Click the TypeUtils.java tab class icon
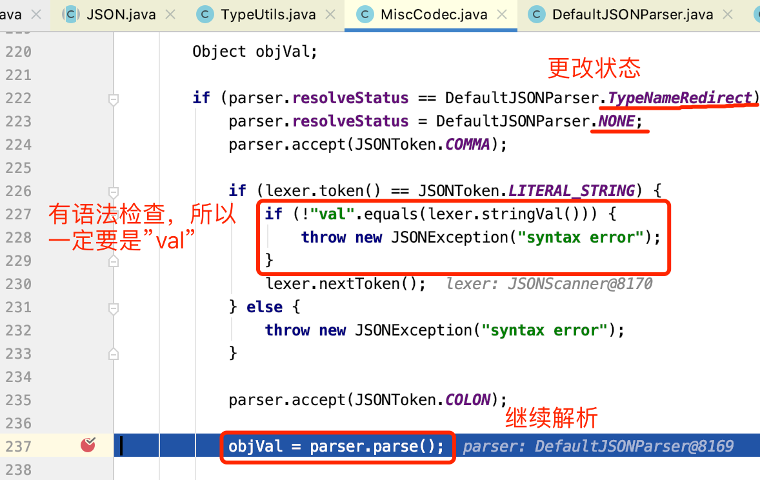760x480 pixels. [205, 15]
